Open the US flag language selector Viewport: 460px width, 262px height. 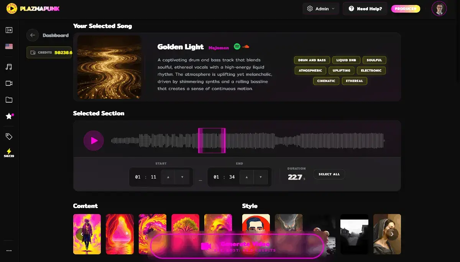tap(9, 46)
